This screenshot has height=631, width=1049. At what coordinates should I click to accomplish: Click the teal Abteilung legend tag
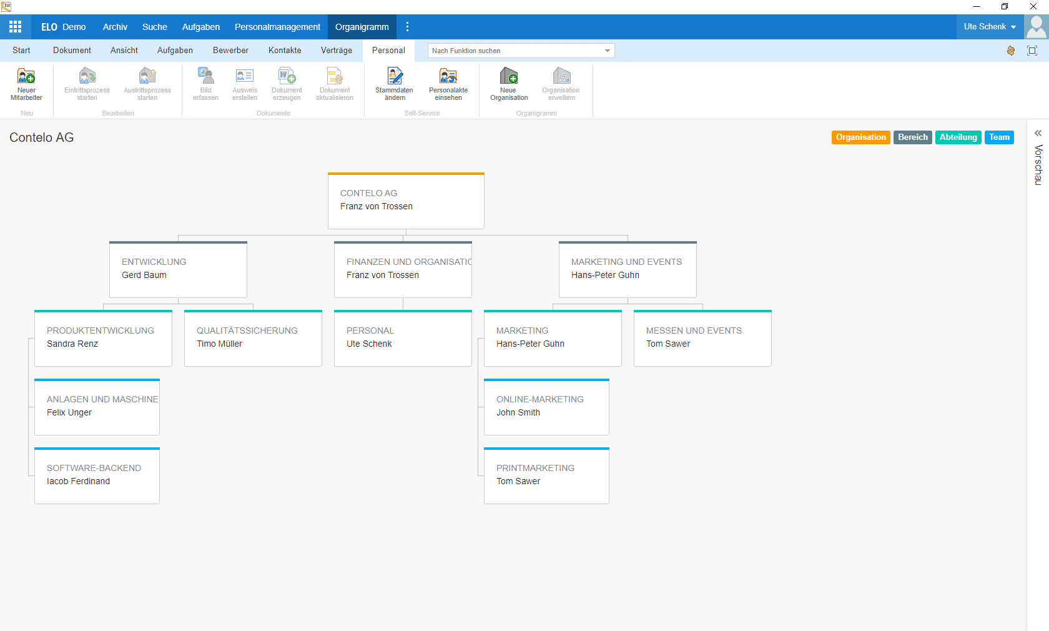[x=958, y=137]
